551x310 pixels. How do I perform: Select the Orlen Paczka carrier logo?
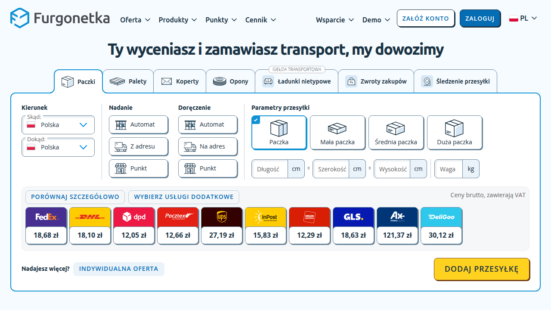[310, 217]
